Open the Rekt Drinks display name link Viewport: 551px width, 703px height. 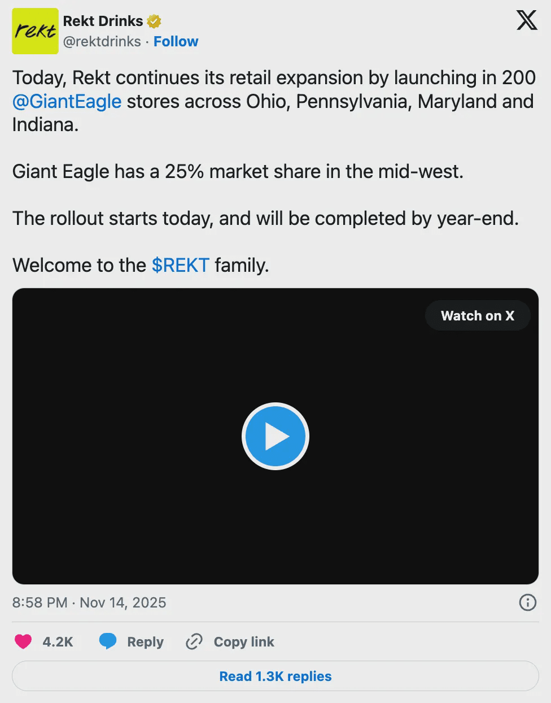coord(103,21)
